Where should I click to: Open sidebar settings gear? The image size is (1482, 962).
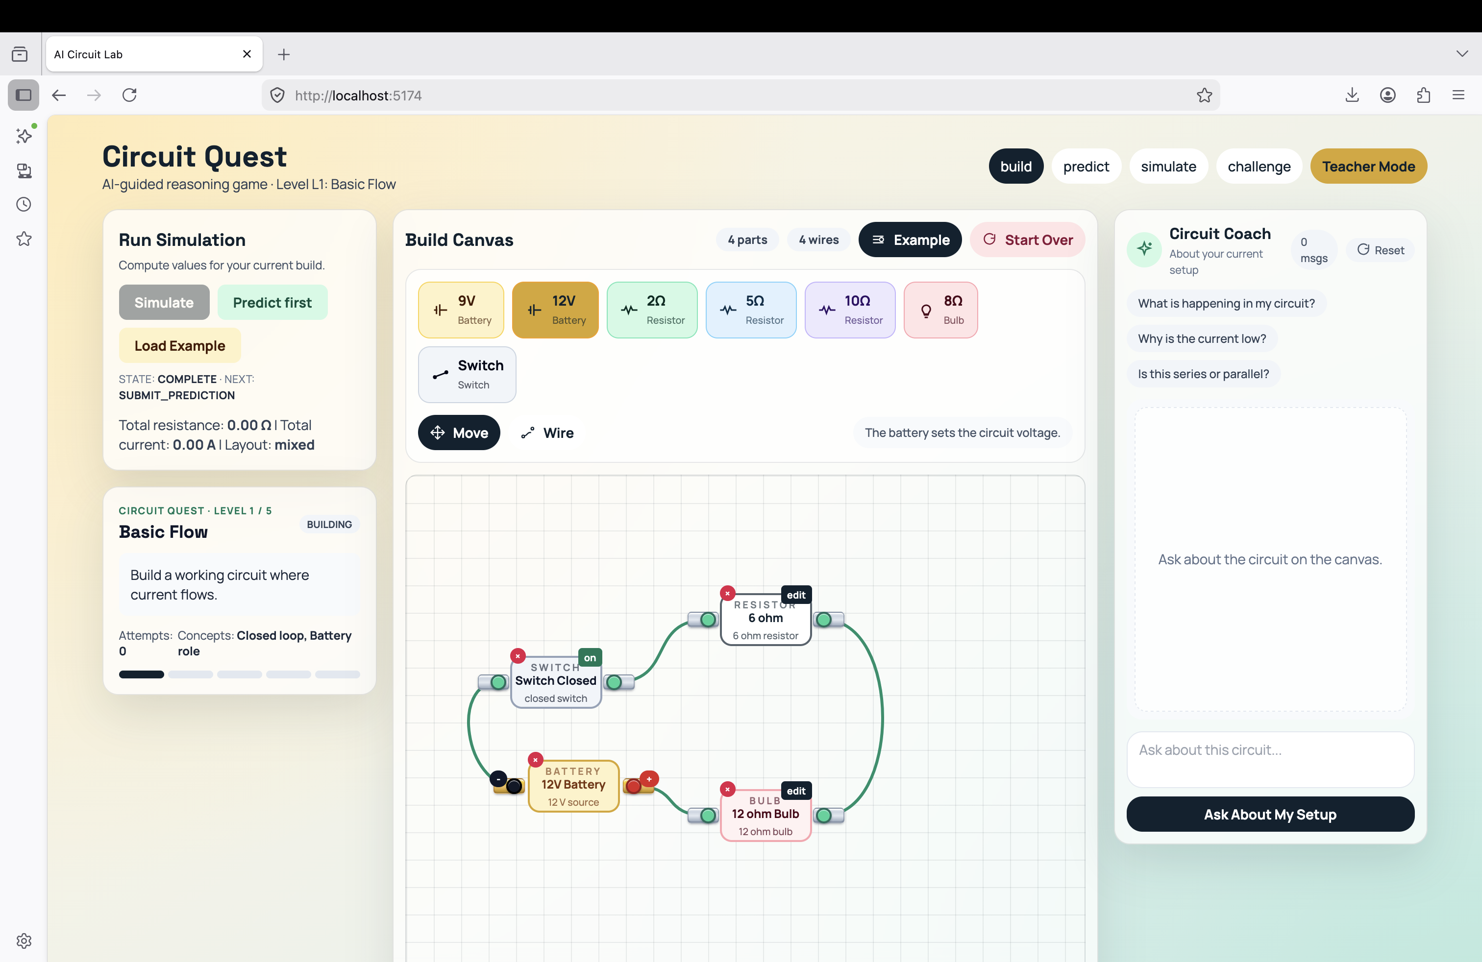point(24,941)
